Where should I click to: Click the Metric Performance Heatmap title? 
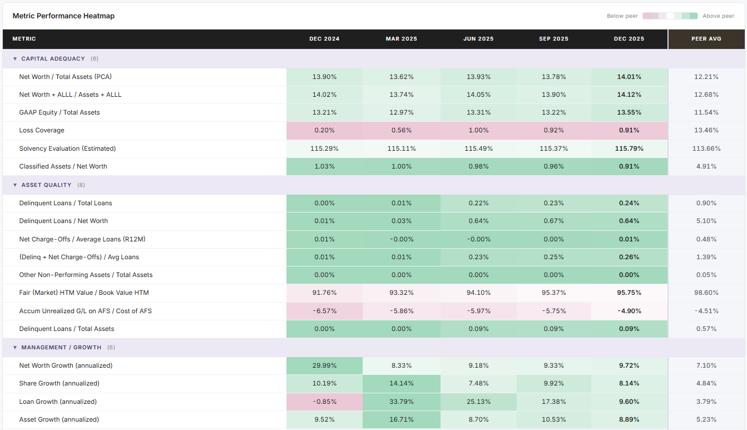63,16
